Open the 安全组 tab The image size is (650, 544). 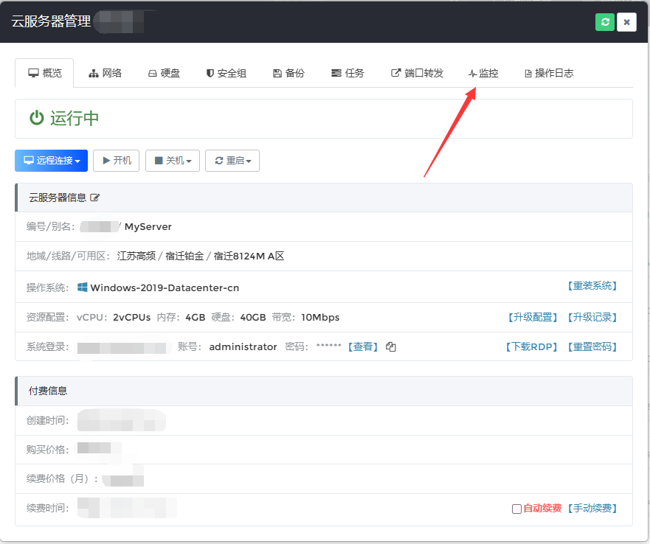click(x=227, y=73)
